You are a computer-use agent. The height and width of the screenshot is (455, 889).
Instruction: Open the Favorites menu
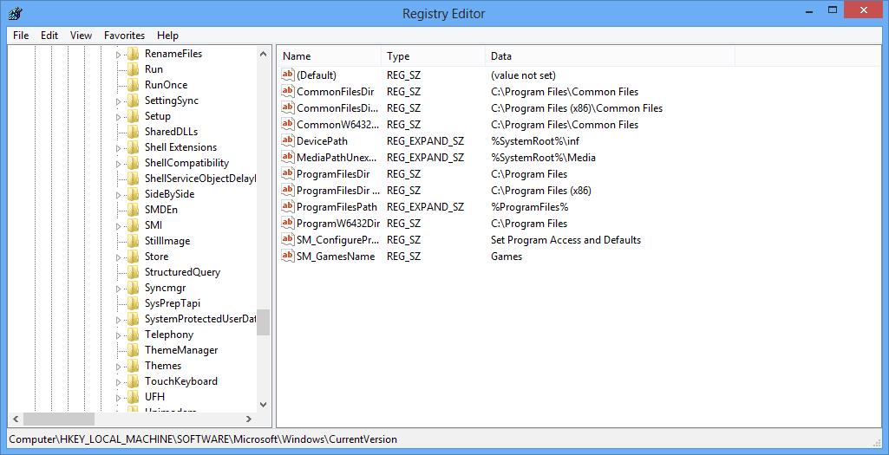click(x=124, y=36)
